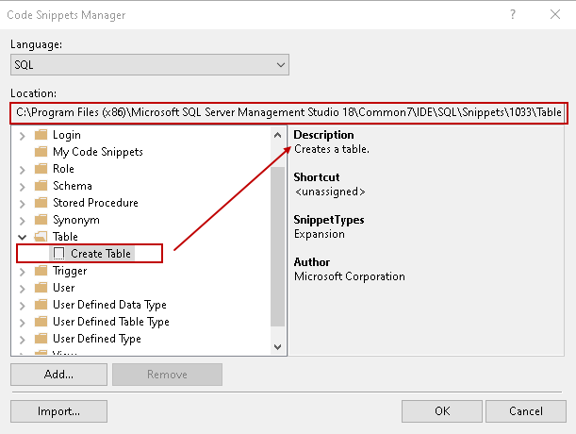The height and width of the screenshot is (434, 576).
Task: Click the tree scrollbar down arrow
Action: pos(277,347)
